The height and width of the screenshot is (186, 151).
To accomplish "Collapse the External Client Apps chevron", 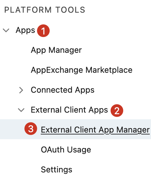I will click(x=21, y=110).
